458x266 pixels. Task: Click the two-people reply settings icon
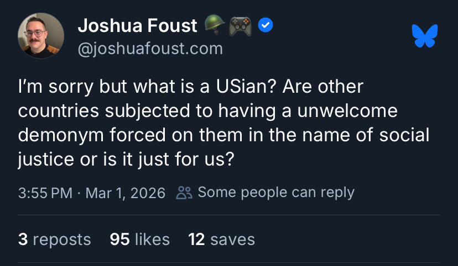[184, 193]
